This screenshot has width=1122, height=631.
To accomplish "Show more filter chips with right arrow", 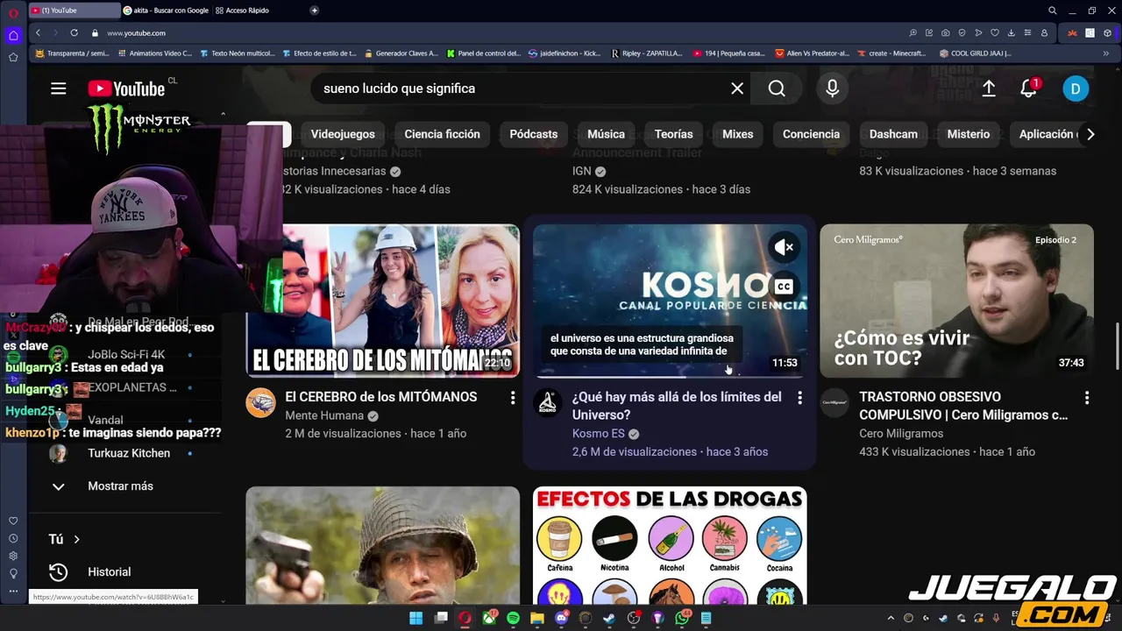I will pyautogui.click(x=1090, y=134).
